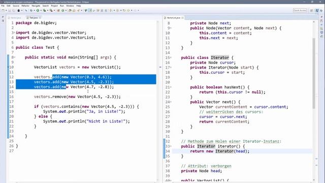Click the Save toolbar icon
325x183 pixels.
click(10, 10)
